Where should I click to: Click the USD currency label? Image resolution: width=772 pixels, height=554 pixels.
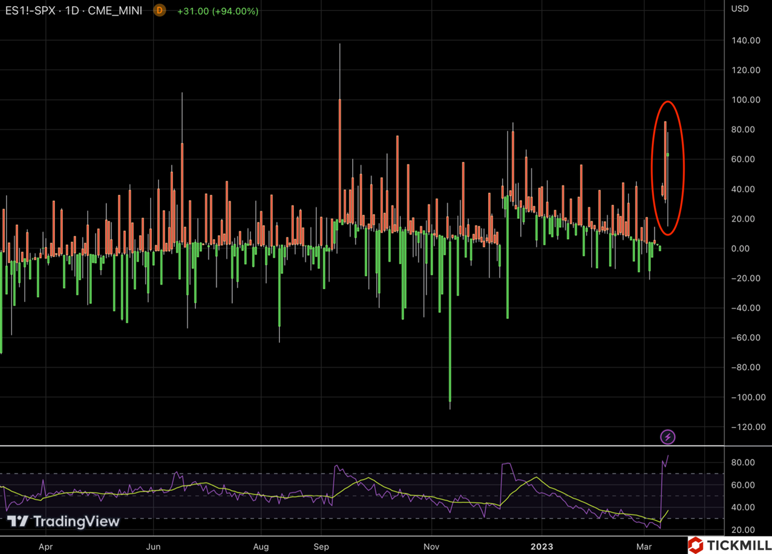tap(740, 8)
